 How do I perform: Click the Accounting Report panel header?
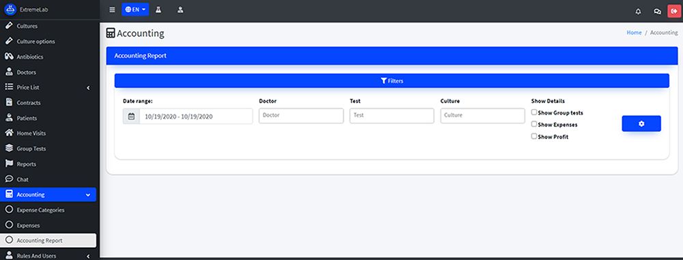(391, 56)
